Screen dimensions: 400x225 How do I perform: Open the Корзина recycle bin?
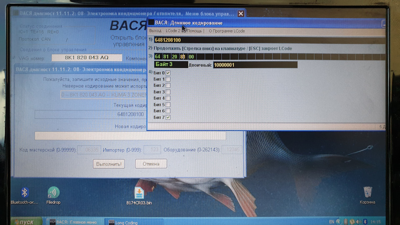tap(367, 192)
